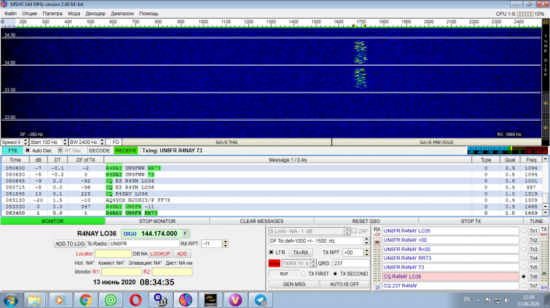Click the To Radio callsign field
The image size is (550, 308).
[x=142, y=244]
